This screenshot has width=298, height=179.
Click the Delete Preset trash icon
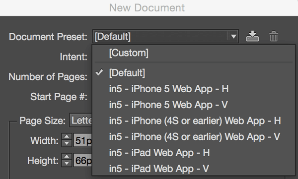[274, 36]
